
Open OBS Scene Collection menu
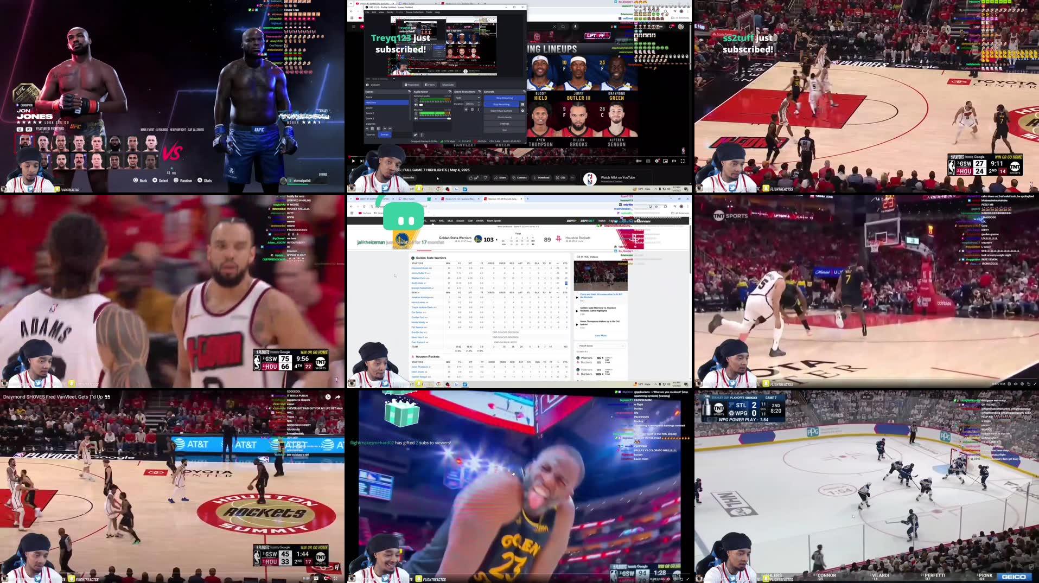tap(415, 12)
